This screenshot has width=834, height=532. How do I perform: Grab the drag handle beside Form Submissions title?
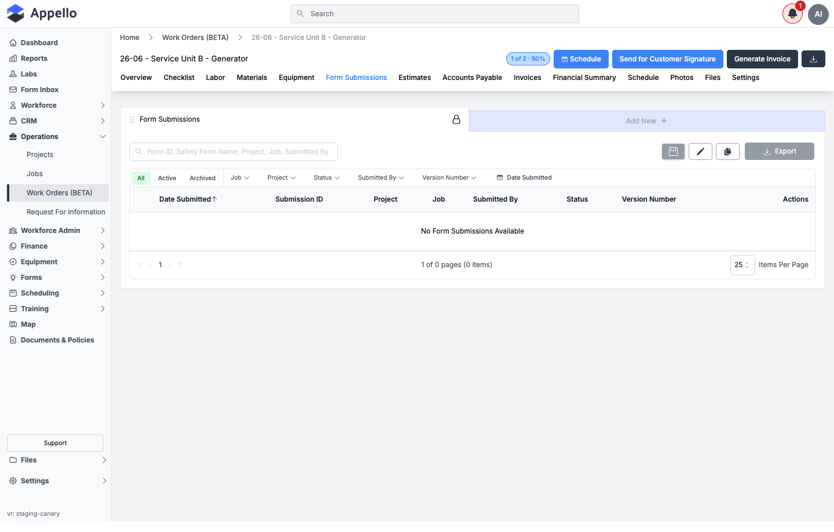pos(132,119)
